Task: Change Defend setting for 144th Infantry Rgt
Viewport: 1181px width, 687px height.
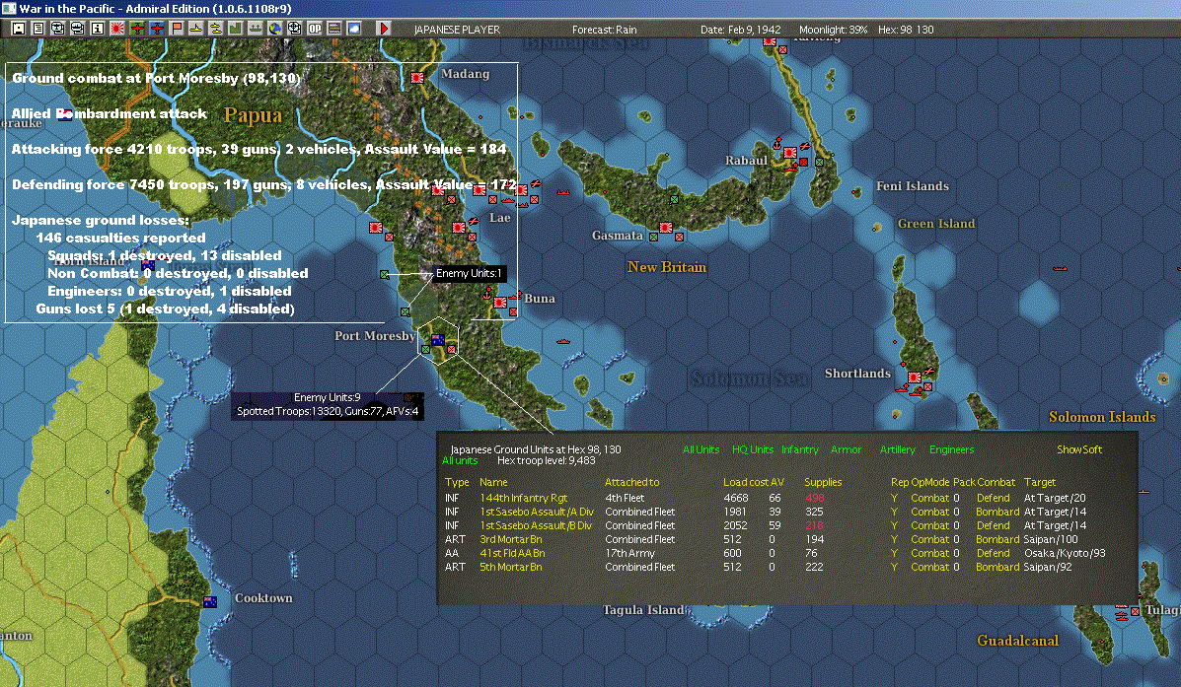Action: click(x=992, y=498)
